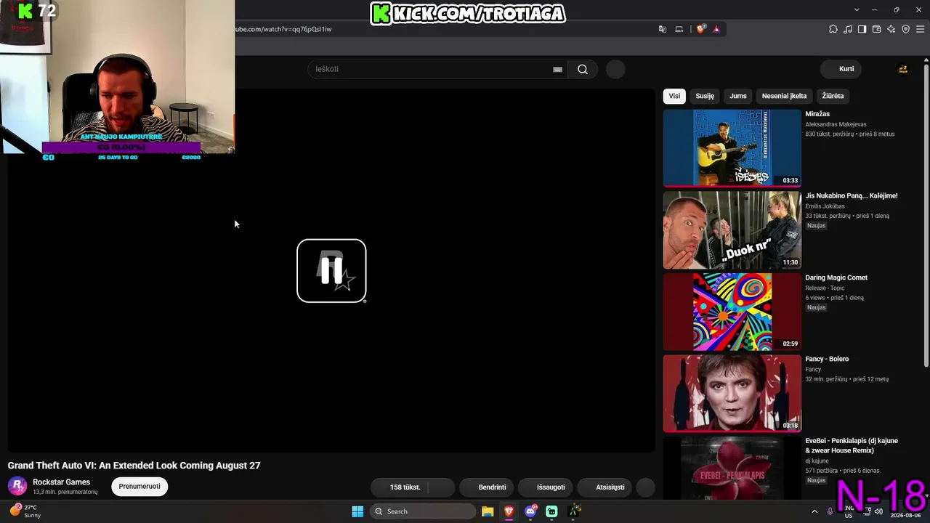
Task: Open Brave browser from the taskbar
Action: click(509, 511)
